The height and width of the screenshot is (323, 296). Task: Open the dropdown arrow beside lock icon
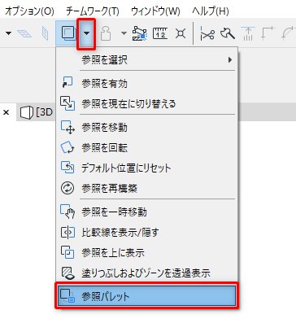(124, 33)
